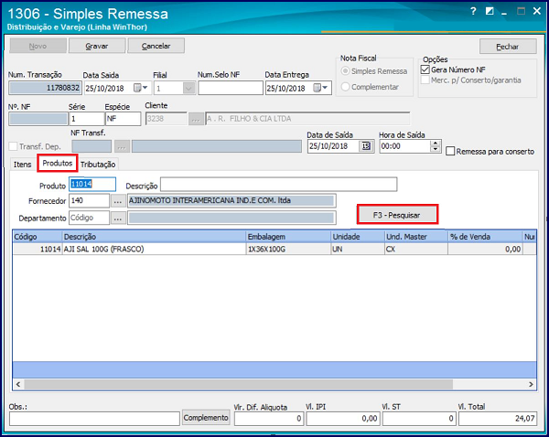Click the left arrow of horizontal scrollbar

coord(18,384)
